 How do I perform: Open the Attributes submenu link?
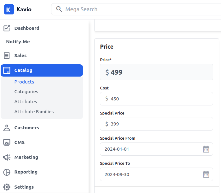[x=26, y=102]
